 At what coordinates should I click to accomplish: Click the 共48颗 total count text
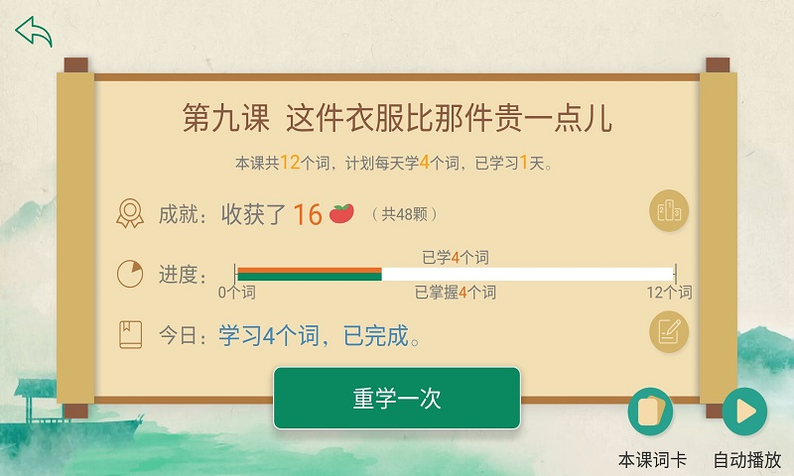click(x=404, y=214)
